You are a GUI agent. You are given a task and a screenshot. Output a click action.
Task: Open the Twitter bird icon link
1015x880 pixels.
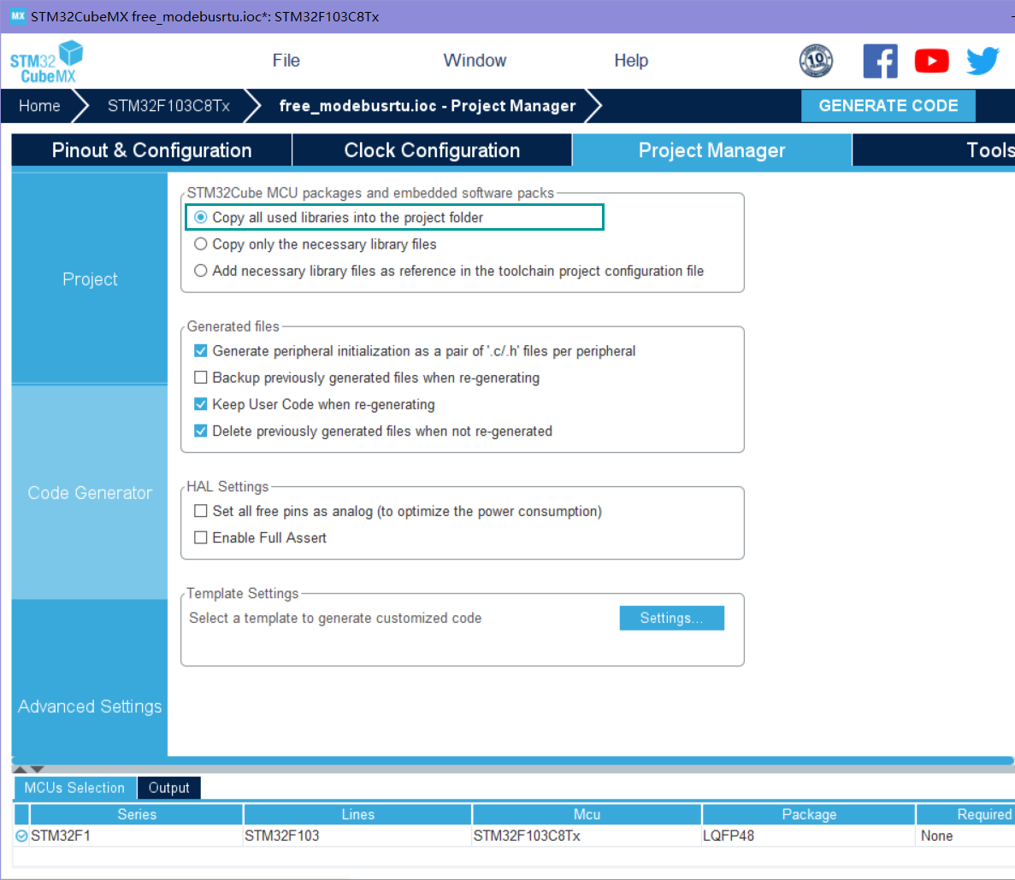(x=983, y=61)
